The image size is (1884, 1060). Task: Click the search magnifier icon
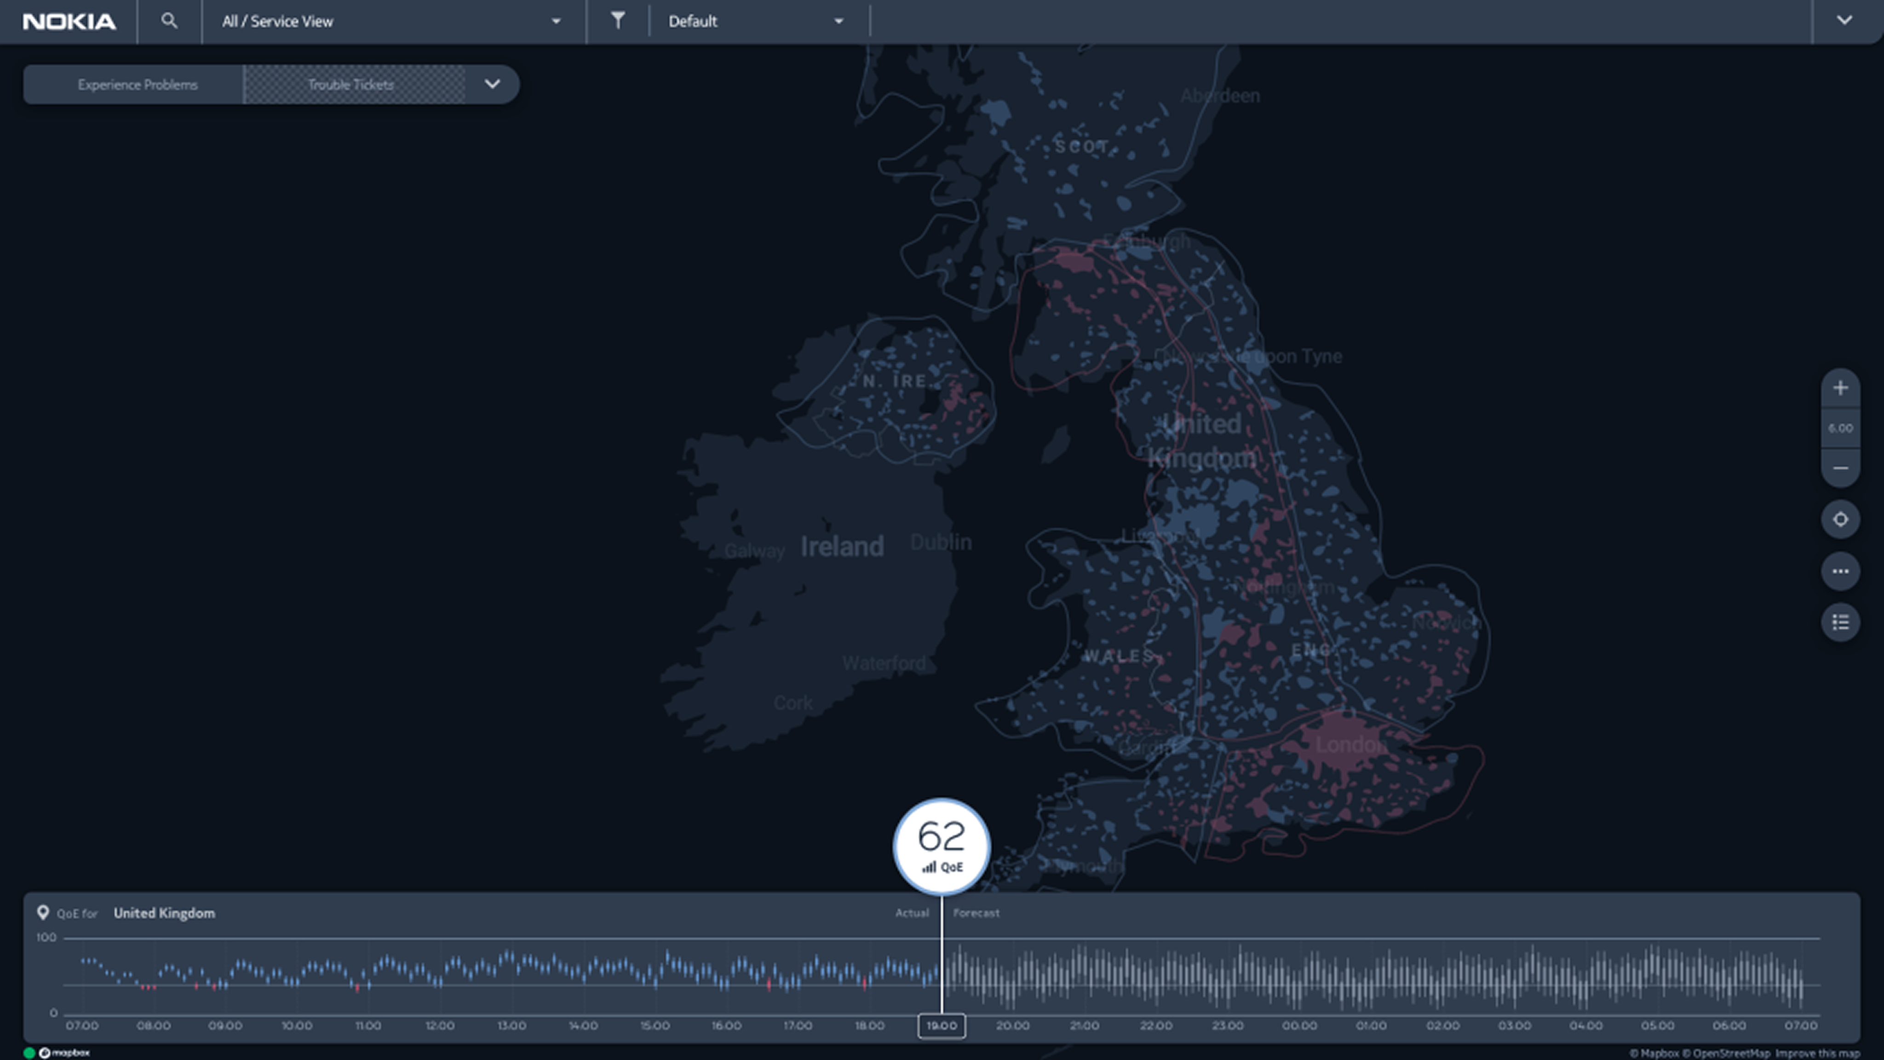coord(169,21)
